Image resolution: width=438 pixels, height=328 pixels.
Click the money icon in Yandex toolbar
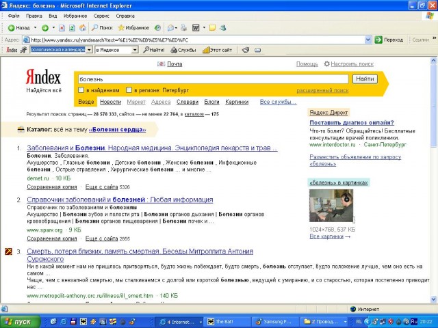(x=246, y=50)
